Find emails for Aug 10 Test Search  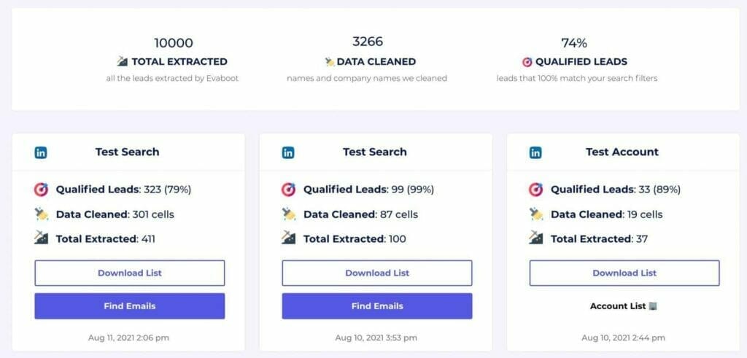tap(377, 306)
